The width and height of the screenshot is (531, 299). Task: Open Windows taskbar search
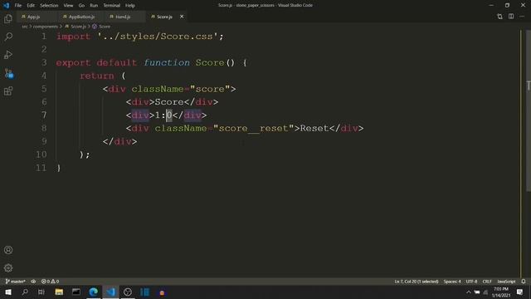pos(25,292)
